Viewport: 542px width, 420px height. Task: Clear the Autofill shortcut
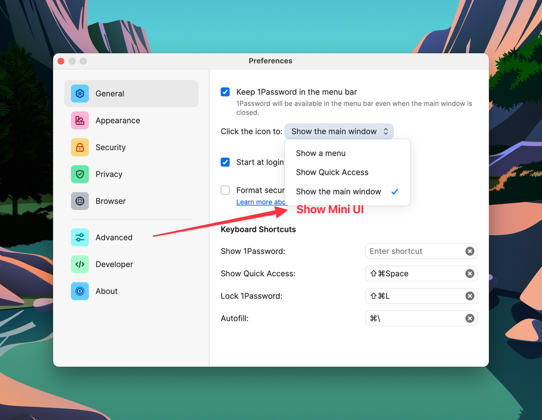[x=470, y=318]
